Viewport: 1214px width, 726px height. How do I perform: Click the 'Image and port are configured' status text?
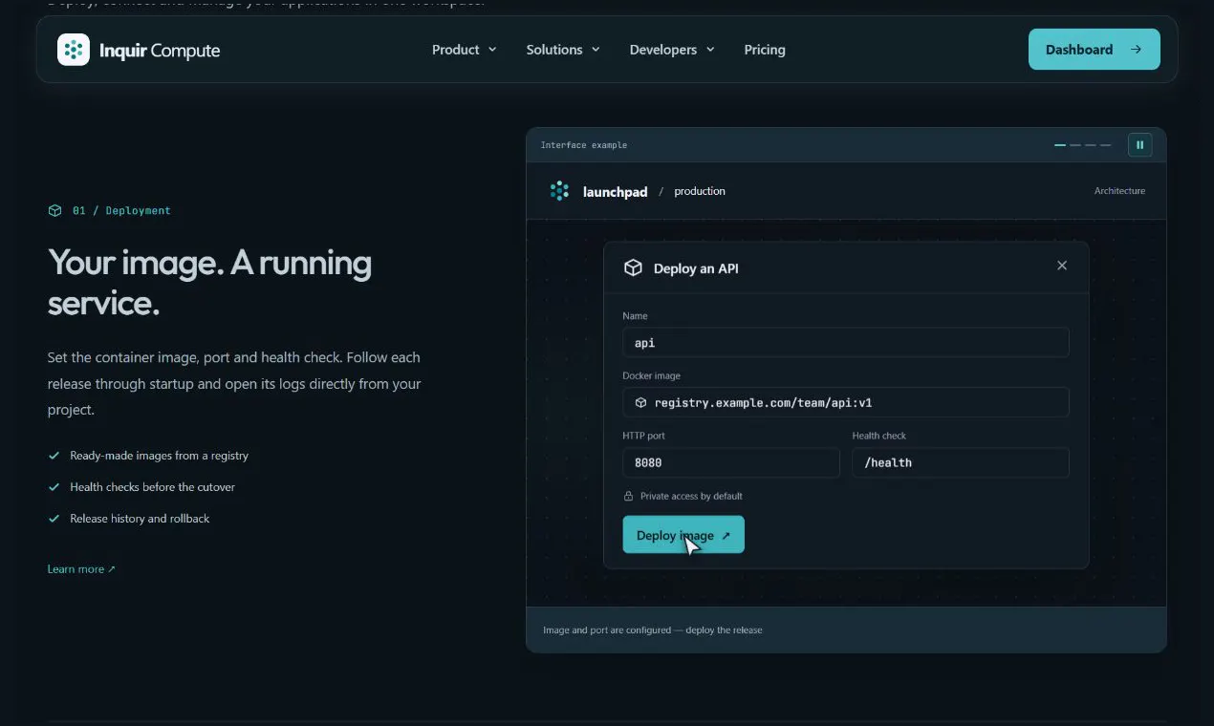pyautogui.click(x=653, y=630)
